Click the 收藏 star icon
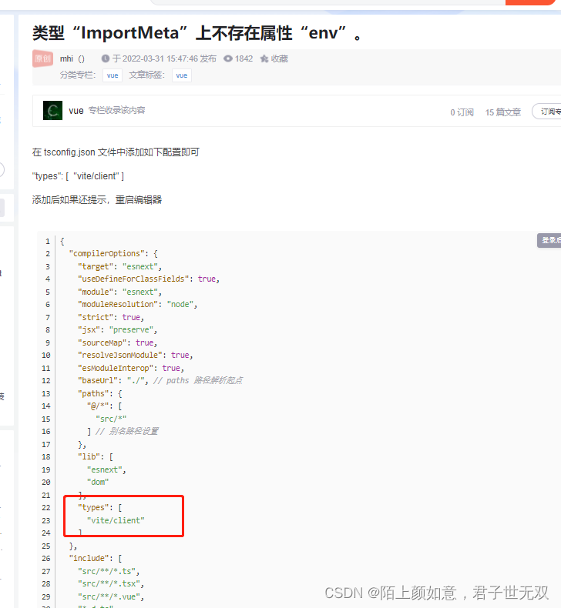Viewport: 561px width, 608px height. (264, 58)
